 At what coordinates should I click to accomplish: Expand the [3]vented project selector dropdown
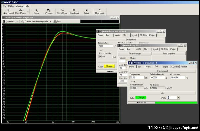[x=18, y=22]
